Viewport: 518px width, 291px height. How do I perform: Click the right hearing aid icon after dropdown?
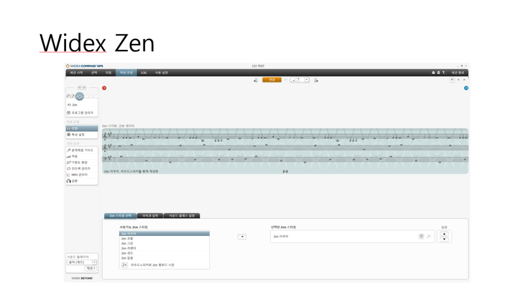(316, 80)
